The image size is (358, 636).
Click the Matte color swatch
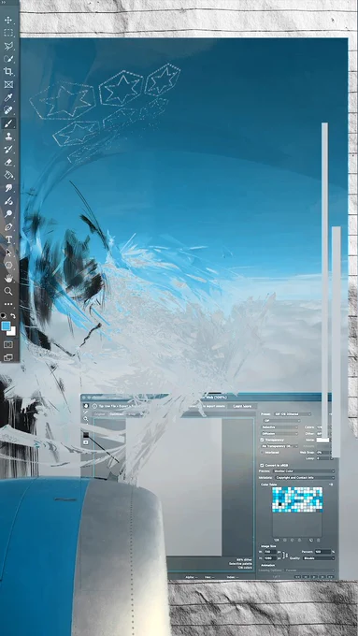pos(322,441)
